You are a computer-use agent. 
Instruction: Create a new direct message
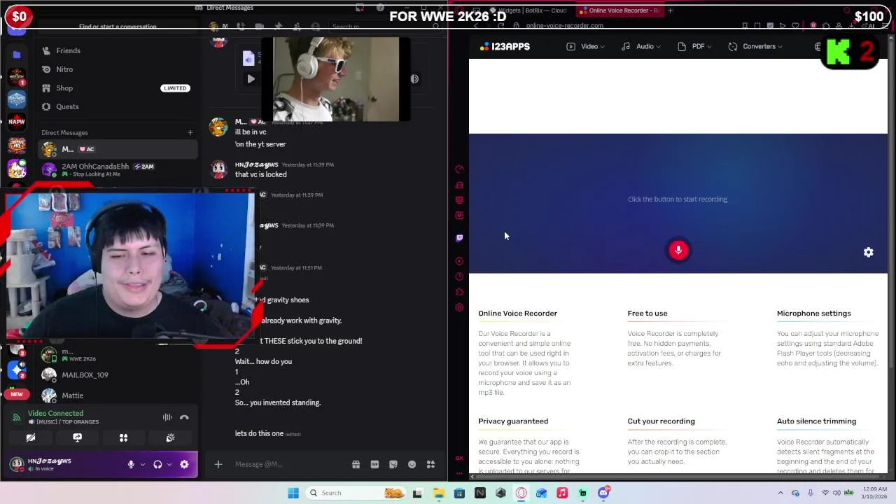[x=190, y=132]
